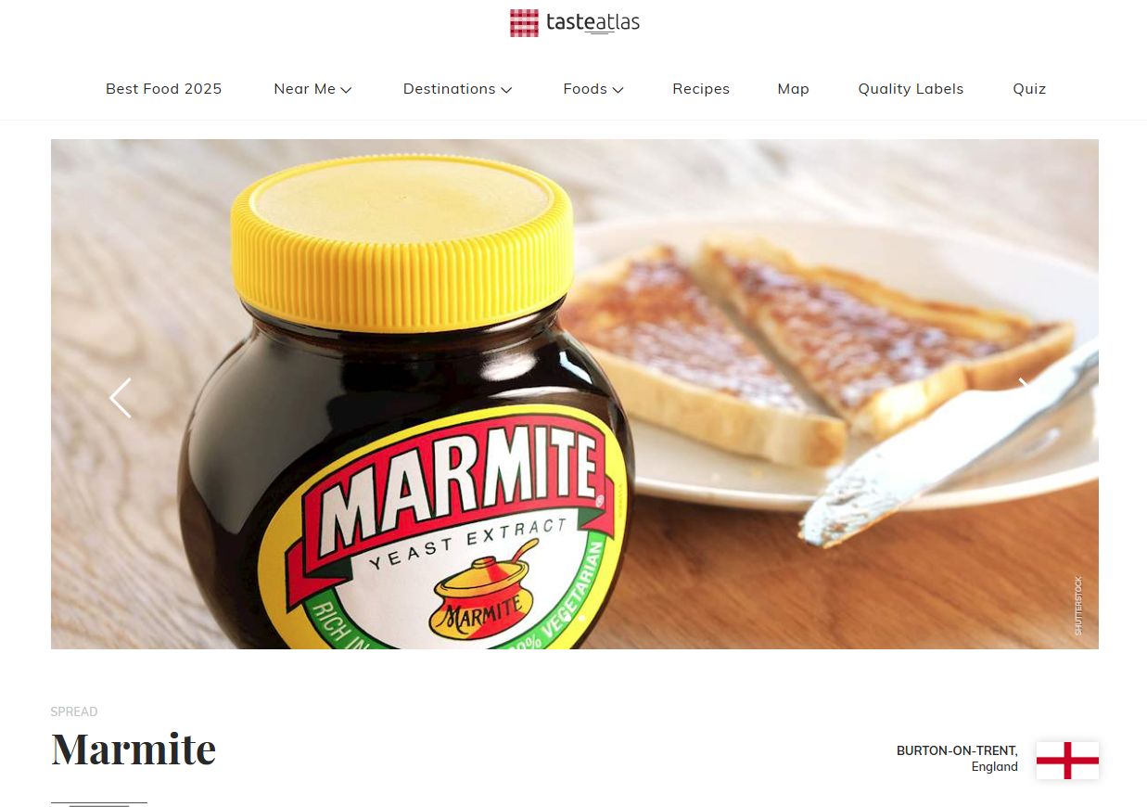
Task: Click the TasteAtlas checkered logo icon
Action: pyautogui.click(x=524, y=23)
